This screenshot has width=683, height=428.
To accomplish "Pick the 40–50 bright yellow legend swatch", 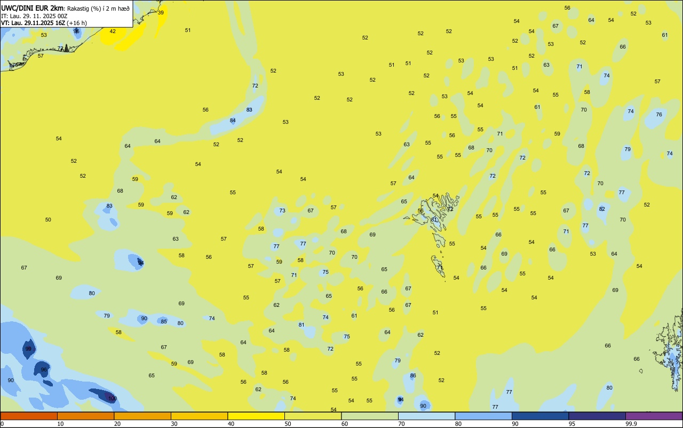I will pyautogui.click(x=256, y=416).
